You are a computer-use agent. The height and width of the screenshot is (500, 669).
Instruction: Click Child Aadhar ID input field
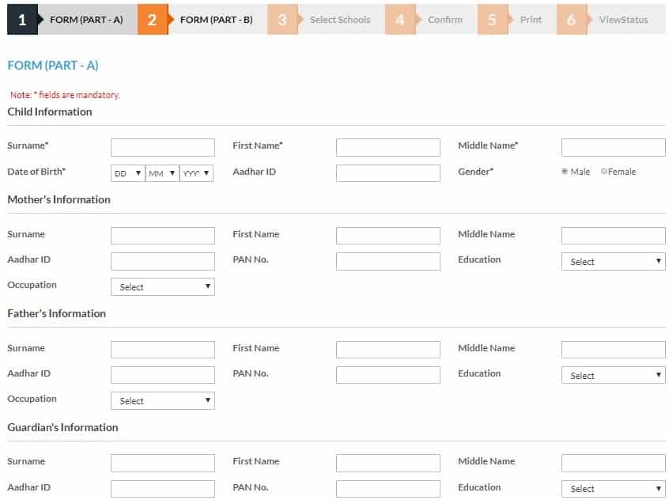pyautogui.click(x=387, y=173)
